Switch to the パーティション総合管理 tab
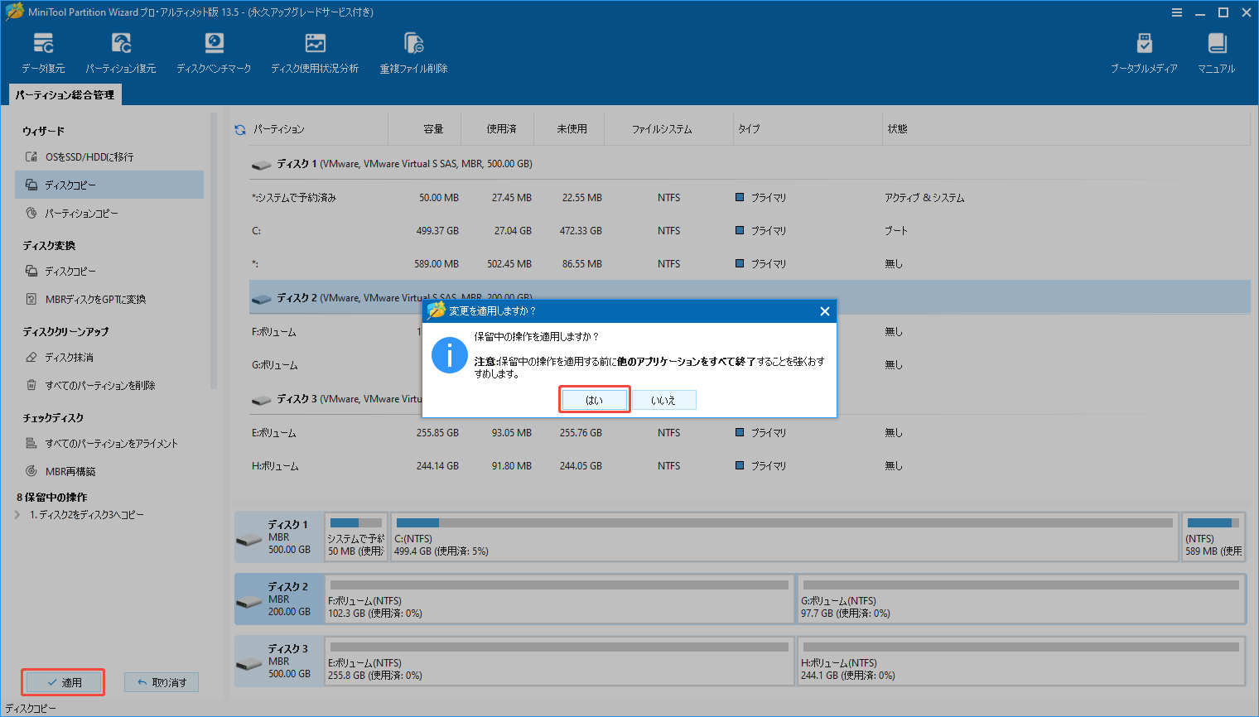Screen dimensions: 1259x717 coord(65,94)
